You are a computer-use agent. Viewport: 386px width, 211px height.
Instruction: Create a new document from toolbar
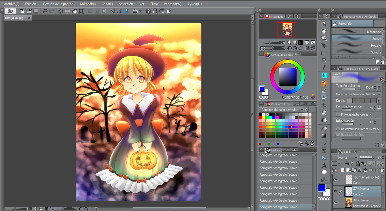(22, 11)
